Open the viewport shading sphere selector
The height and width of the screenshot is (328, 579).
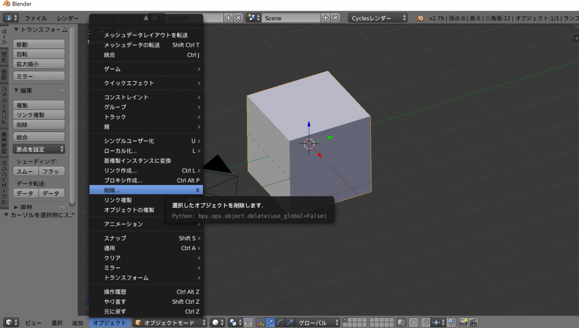pyautogui.click(x=218, y=322)
